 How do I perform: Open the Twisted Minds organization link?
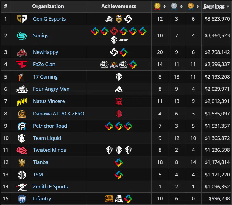pyautogui.click(x=49, y=150)
